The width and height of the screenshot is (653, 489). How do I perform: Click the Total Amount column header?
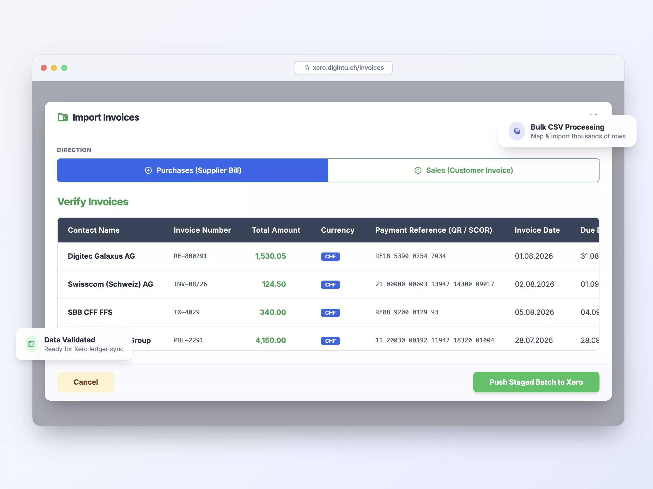click(x=276, y=230)
